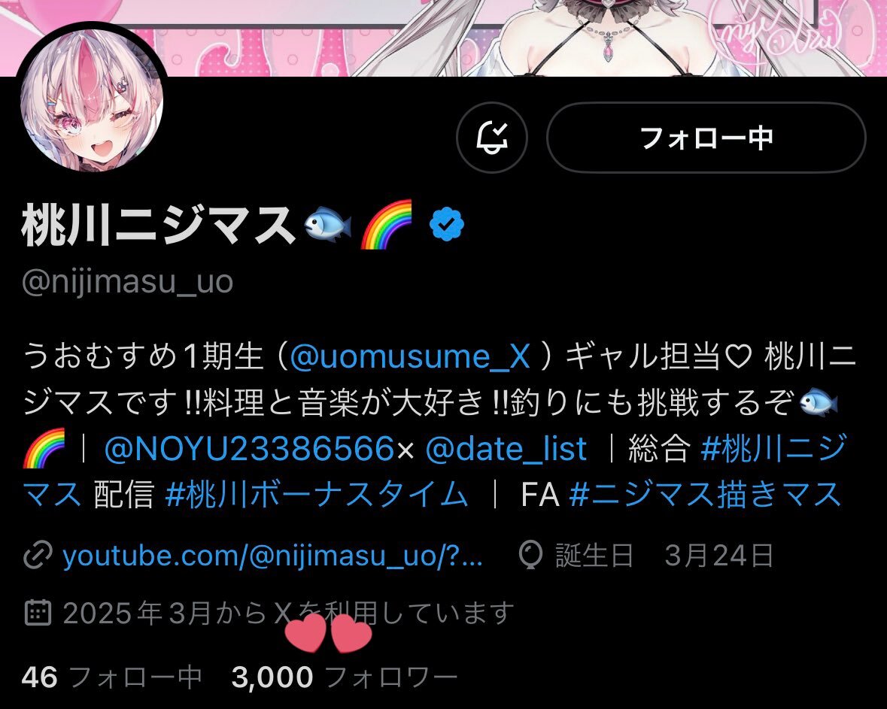Open the @NOYU23386566 mention link

(249, 449)
